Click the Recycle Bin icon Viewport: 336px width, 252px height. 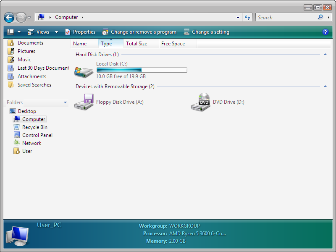(17, 127)
